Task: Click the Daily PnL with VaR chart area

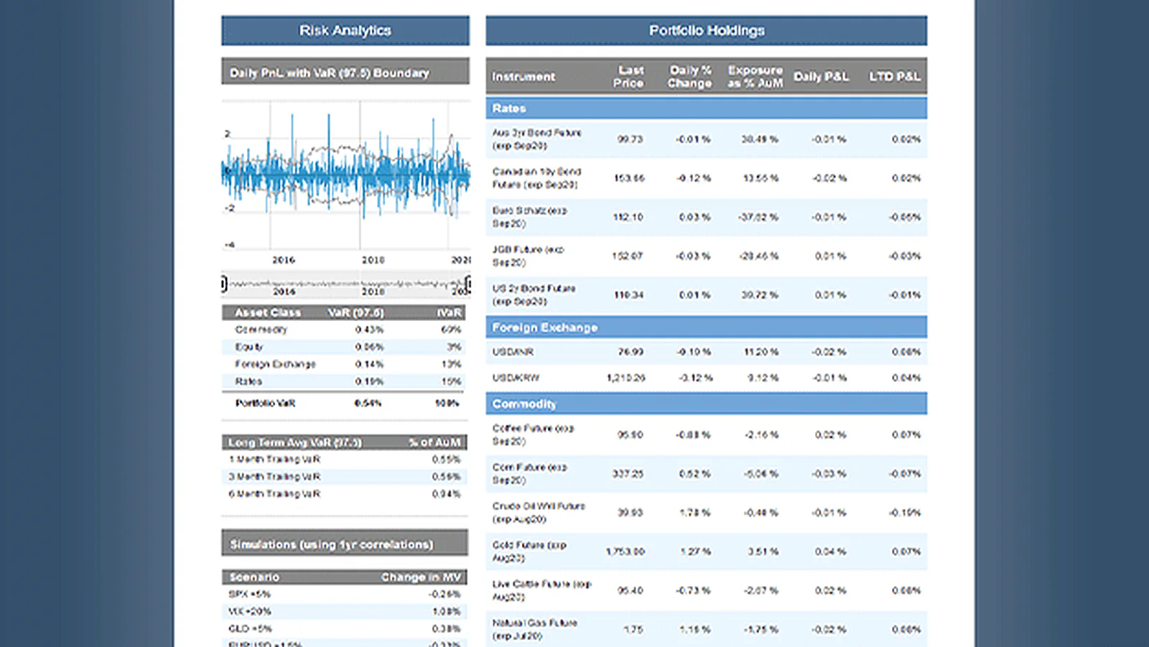Action: click(345, 177)
